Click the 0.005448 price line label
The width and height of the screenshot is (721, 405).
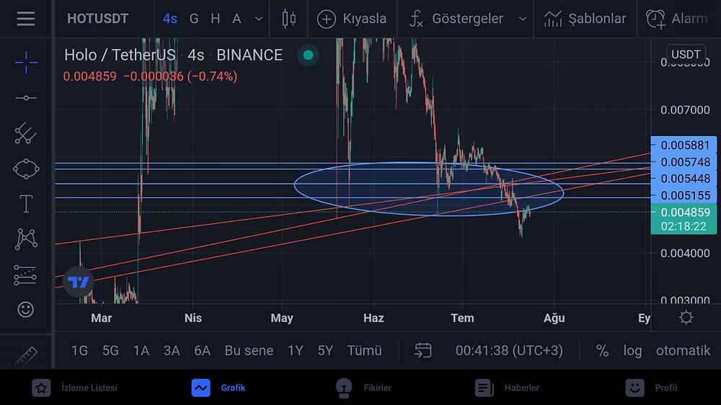click(684, 179)
